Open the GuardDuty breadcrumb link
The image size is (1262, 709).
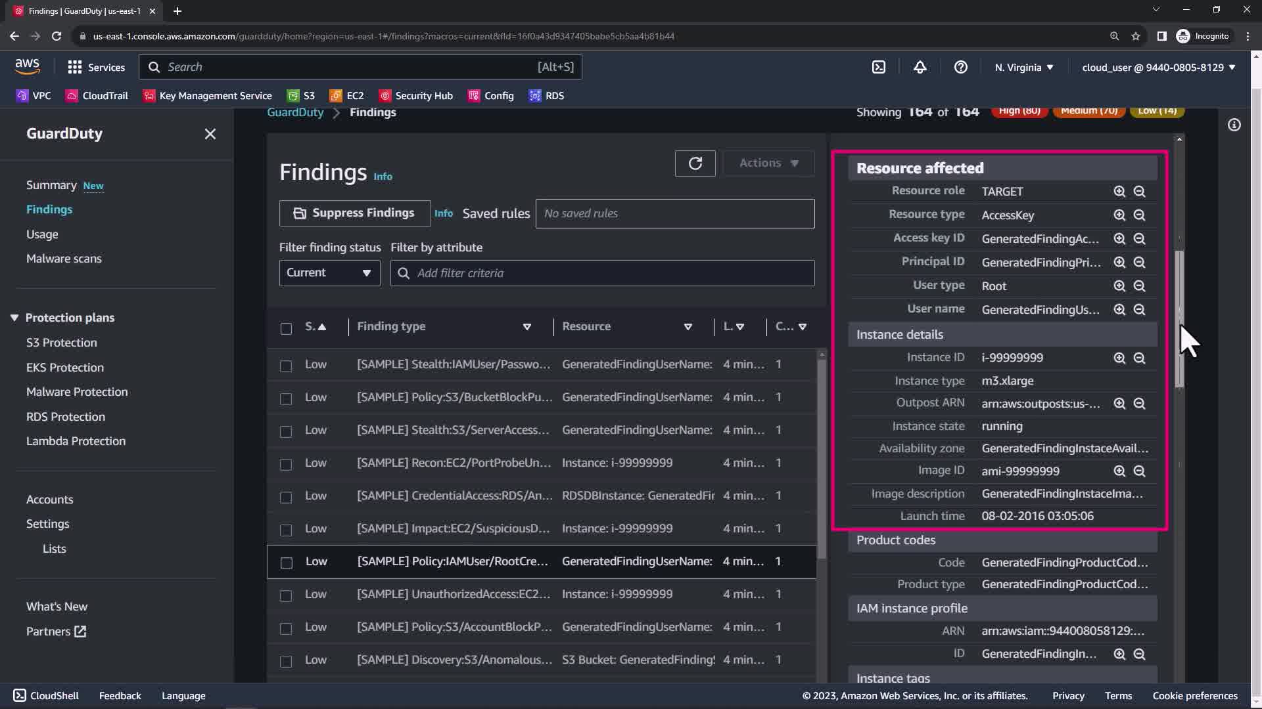[295, 112]
